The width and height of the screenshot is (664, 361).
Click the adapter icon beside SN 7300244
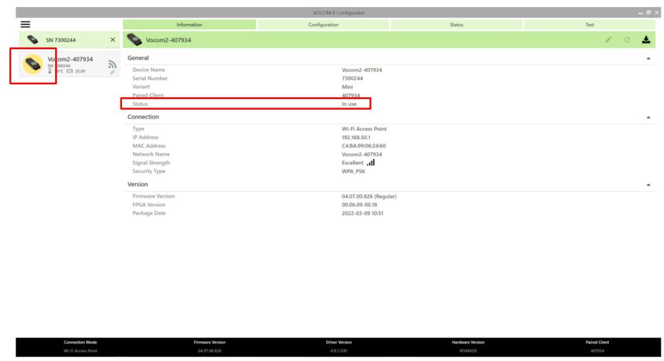(x=32, y=40)
